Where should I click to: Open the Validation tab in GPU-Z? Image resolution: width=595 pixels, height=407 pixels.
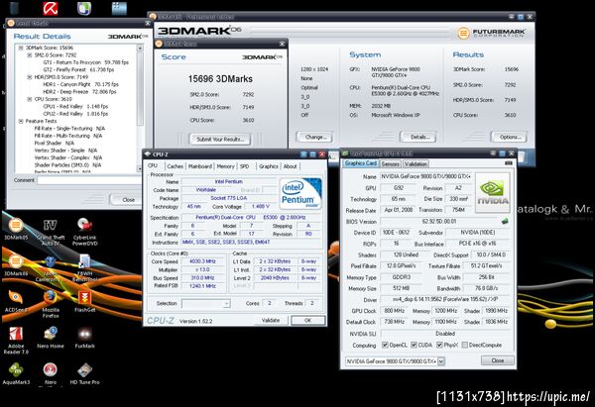tap(416, 163)
